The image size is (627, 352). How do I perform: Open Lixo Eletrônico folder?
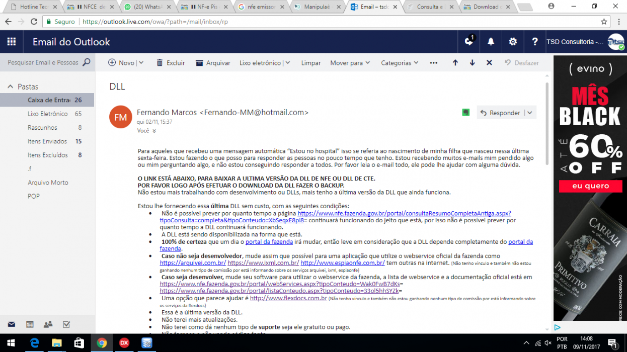point(47,114)
